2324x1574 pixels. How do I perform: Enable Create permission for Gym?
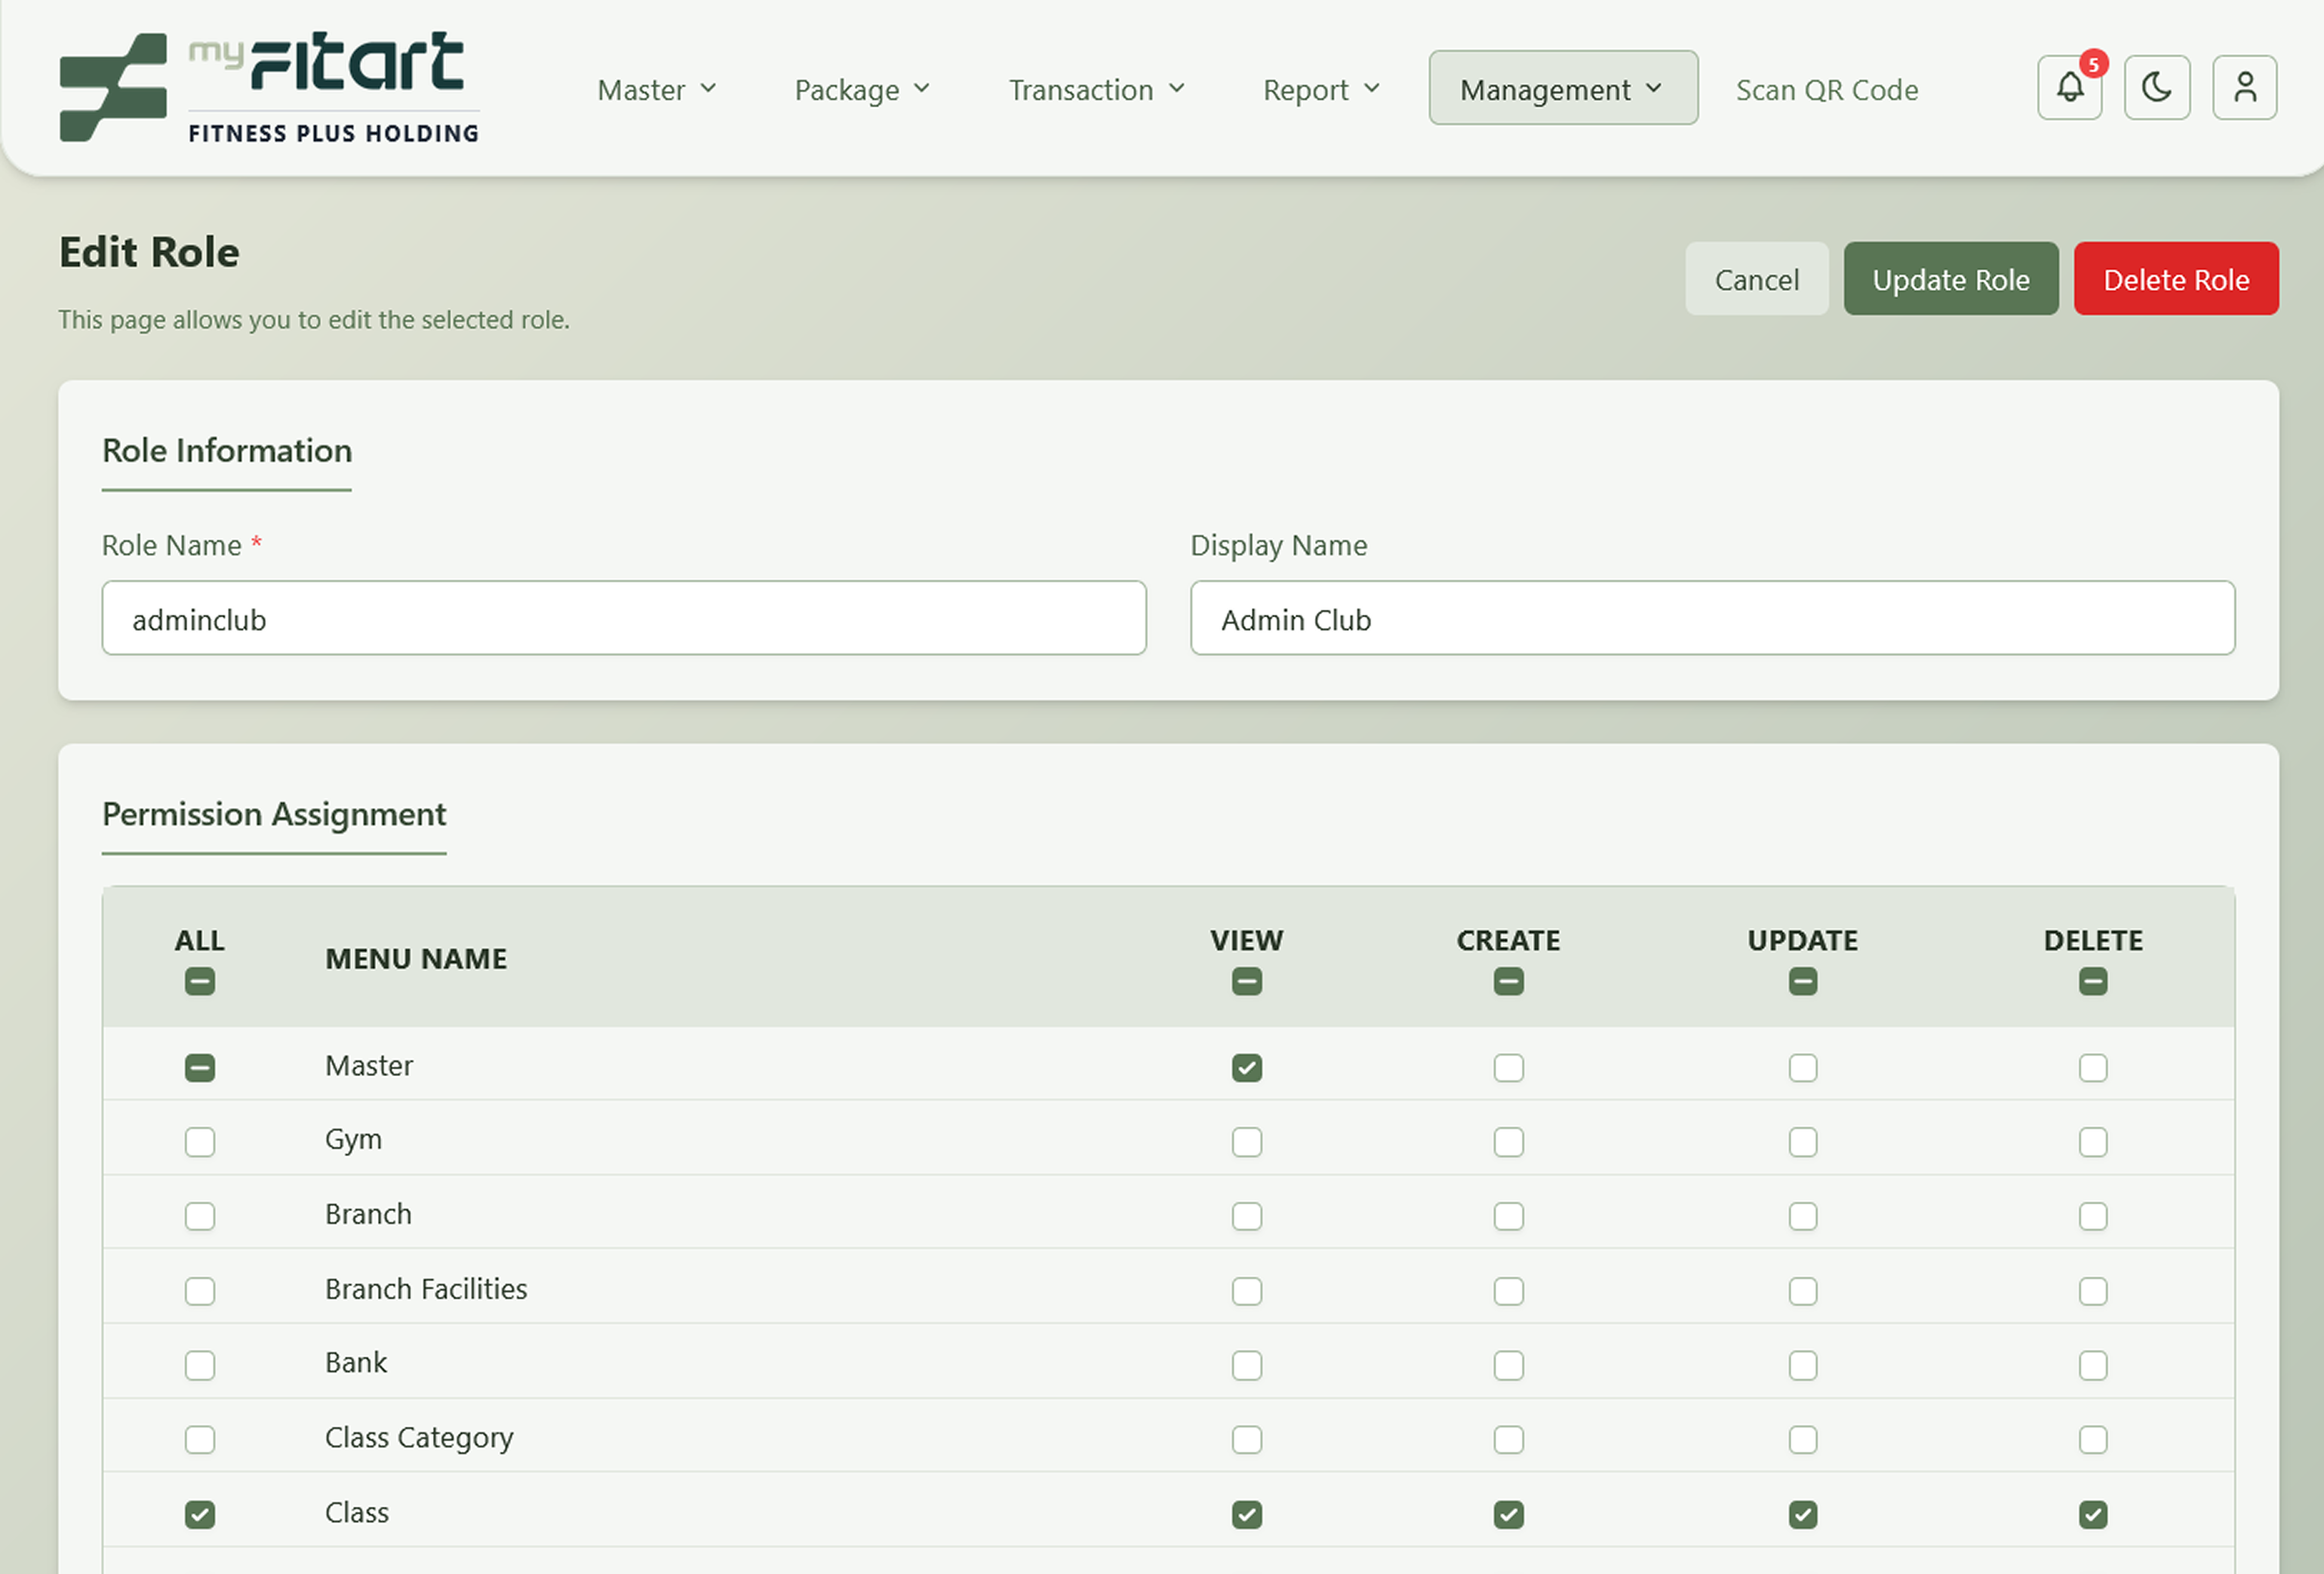pyautogui.click(x=1508, y=1141)
